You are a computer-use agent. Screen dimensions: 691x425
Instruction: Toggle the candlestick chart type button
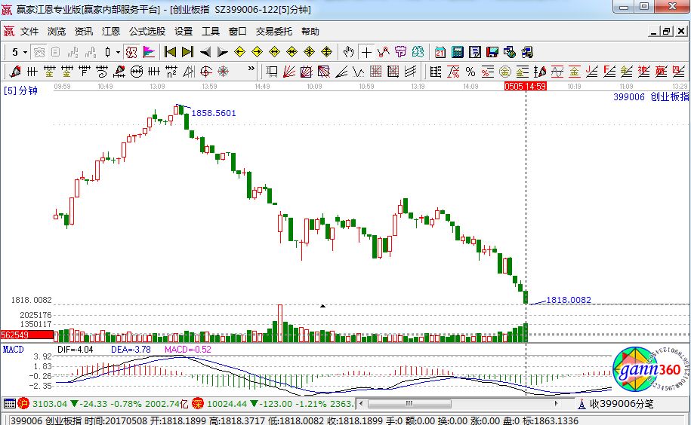coord(108,52)
